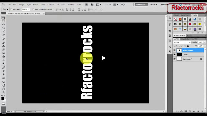Select the Paint Bucket tool

[x=4, y=57]
